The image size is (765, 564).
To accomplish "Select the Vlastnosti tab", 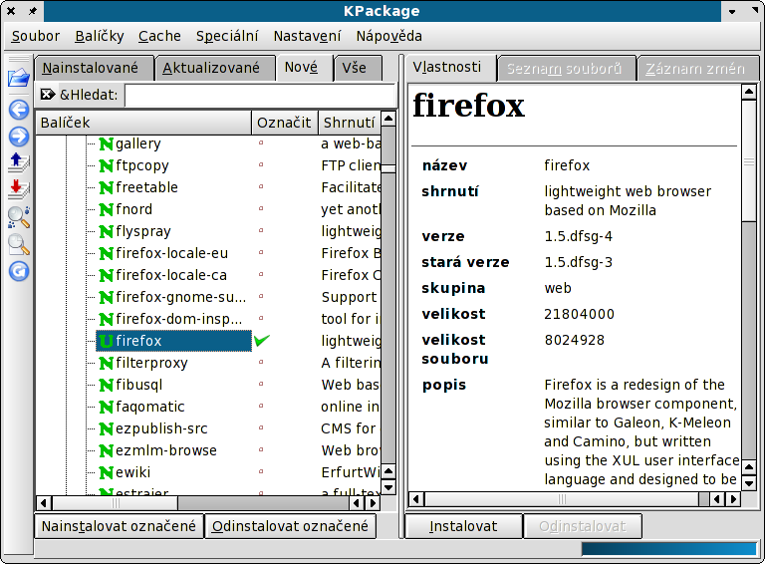I will click(x=451, y=68).
